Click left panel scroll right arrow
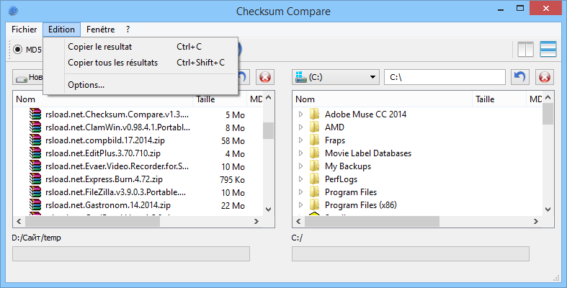The image size is (567, 288). [x=256, y=222]
